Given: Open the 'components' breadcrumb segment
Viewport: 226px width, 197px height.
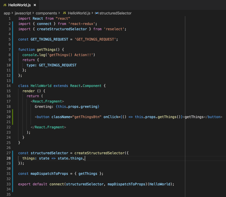Looking at the screenshot, I should [46, 13].
